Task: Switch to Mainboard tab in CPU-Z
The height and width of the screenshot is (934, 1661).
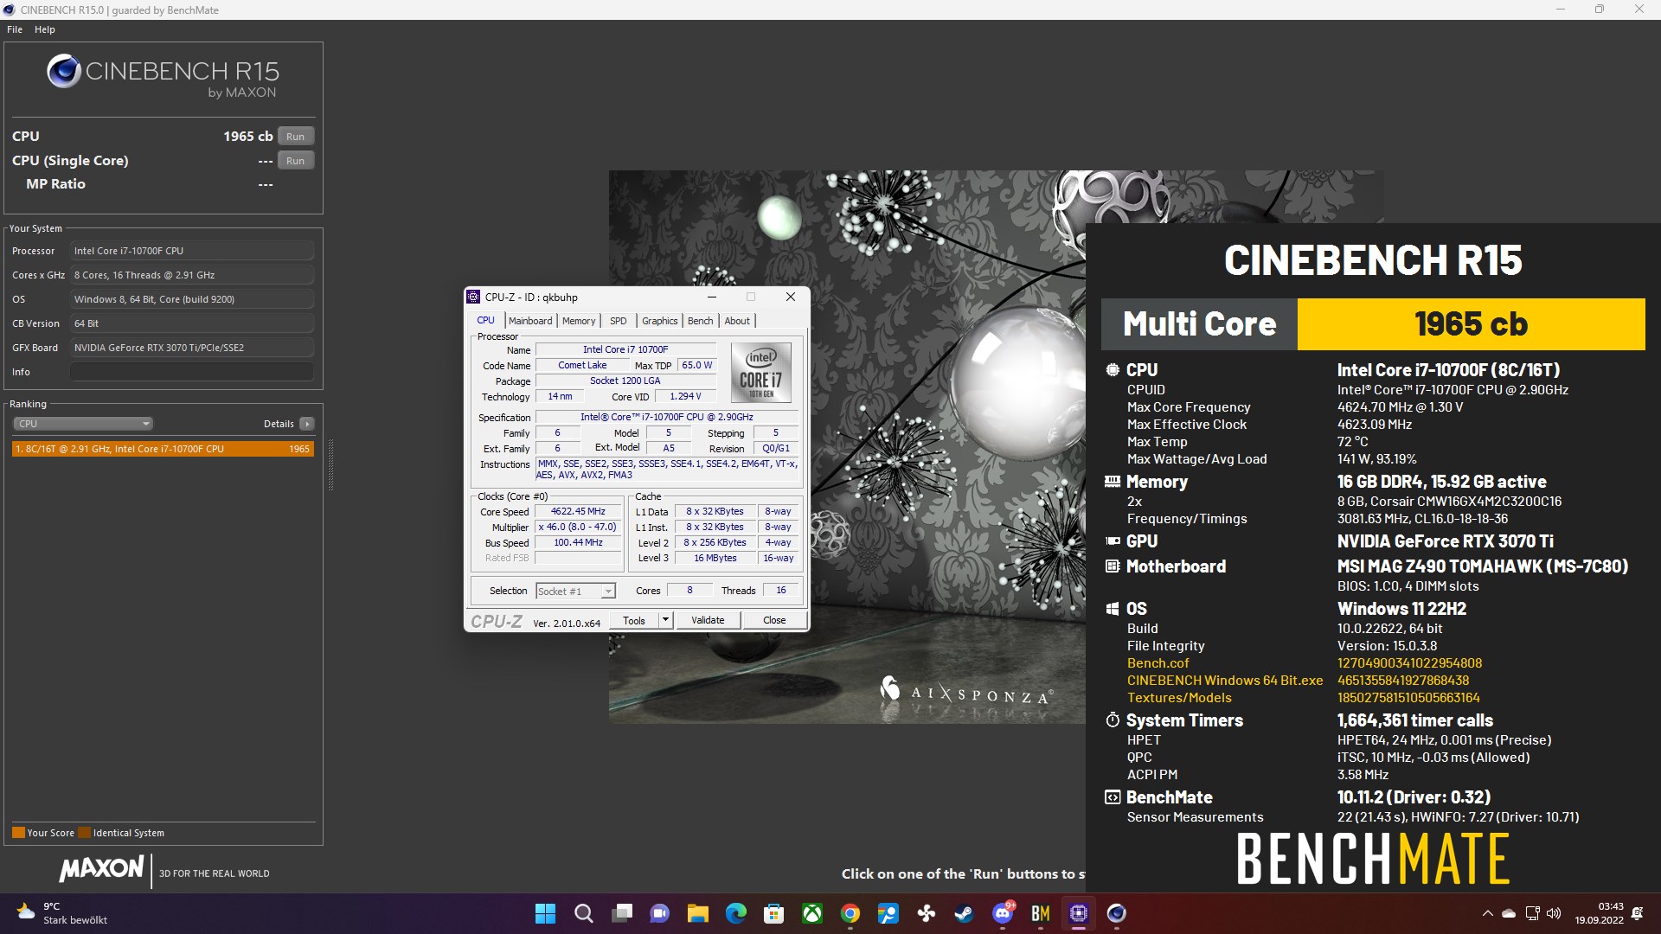Action: (x=530, y=321)
